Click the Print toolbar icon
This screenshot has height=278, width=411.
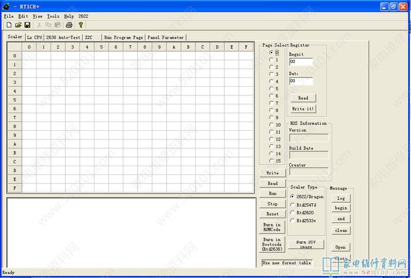pyautogui.click(x=69, y=25)
